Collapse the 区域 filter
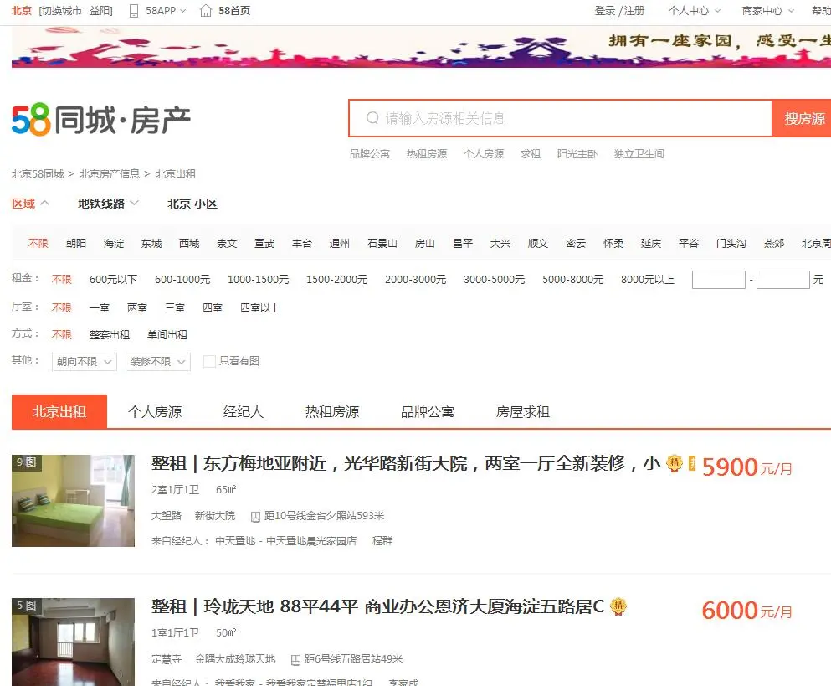This screenshot has width=831, height=686. [30, 204]
